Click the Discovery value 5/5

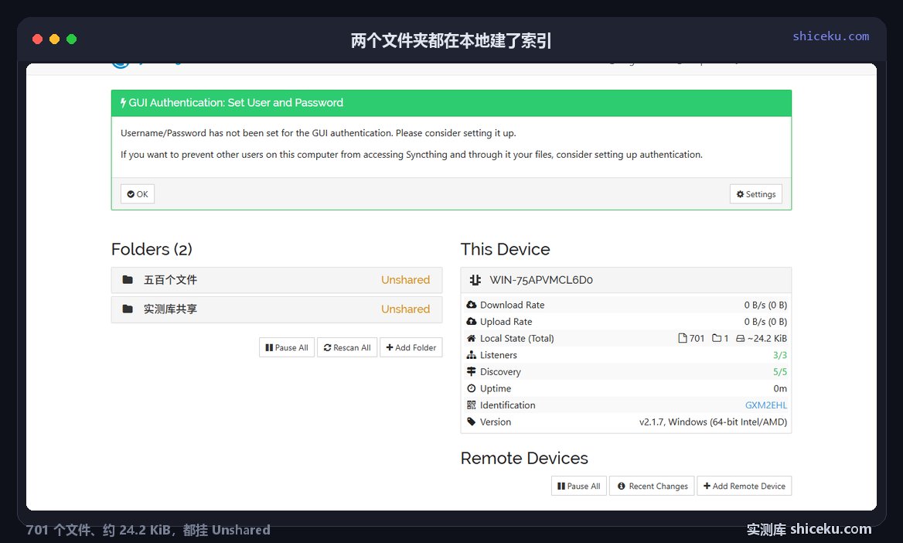point(780,372)
